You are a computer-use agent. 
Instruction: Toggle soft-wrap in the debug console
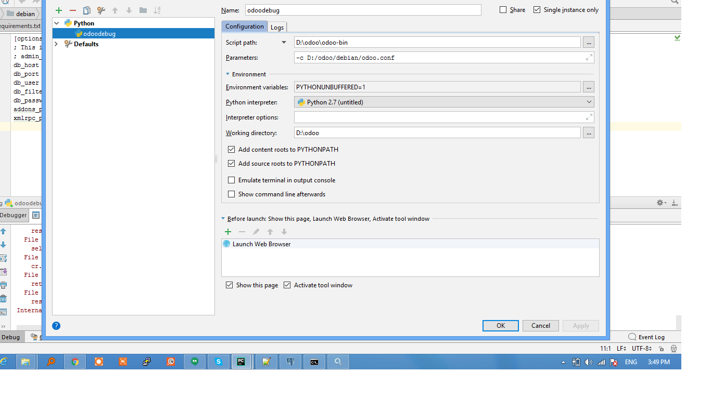4,258
